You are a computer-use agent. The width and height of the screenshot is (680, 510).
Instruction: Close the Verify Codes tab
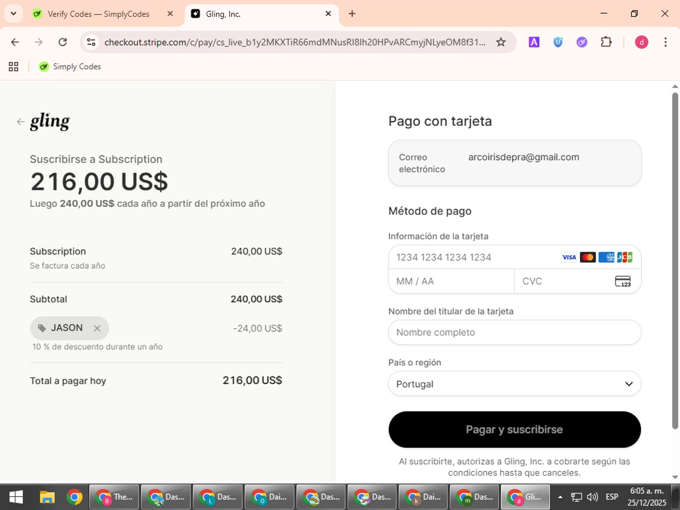170,14
